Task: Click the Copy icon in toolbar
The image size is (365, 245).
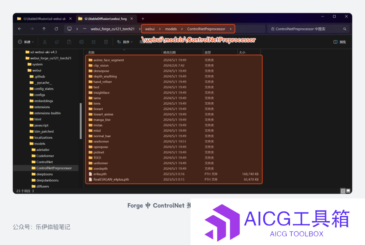Action: [x=57, y=42]
